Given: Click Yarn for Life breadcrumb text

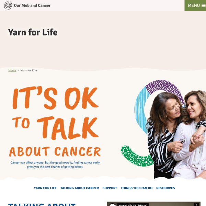Looking at the screenshot, I should (x=29, y=70).
